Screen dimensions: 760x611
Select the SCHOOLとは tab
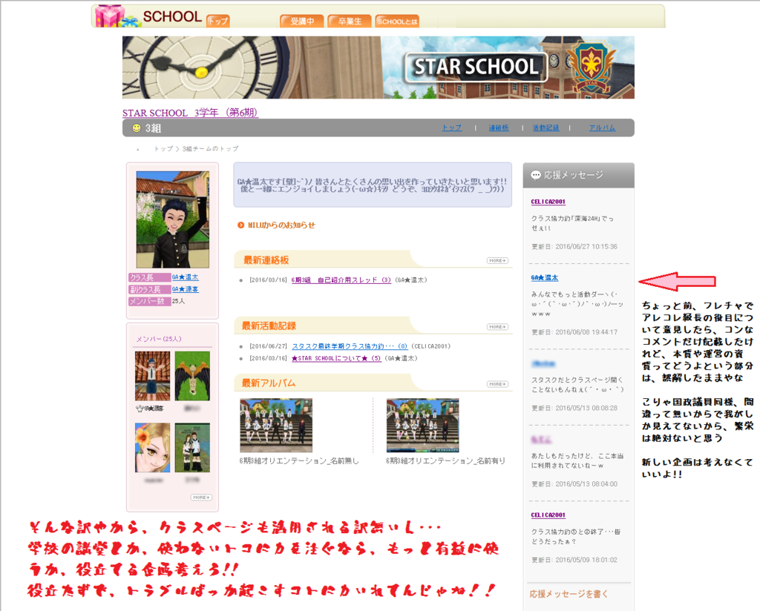coord(397,22)
